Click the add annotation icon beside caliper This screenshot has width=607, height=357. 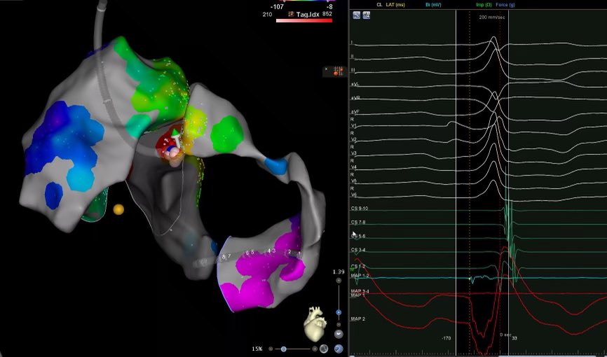pos(366,15)
